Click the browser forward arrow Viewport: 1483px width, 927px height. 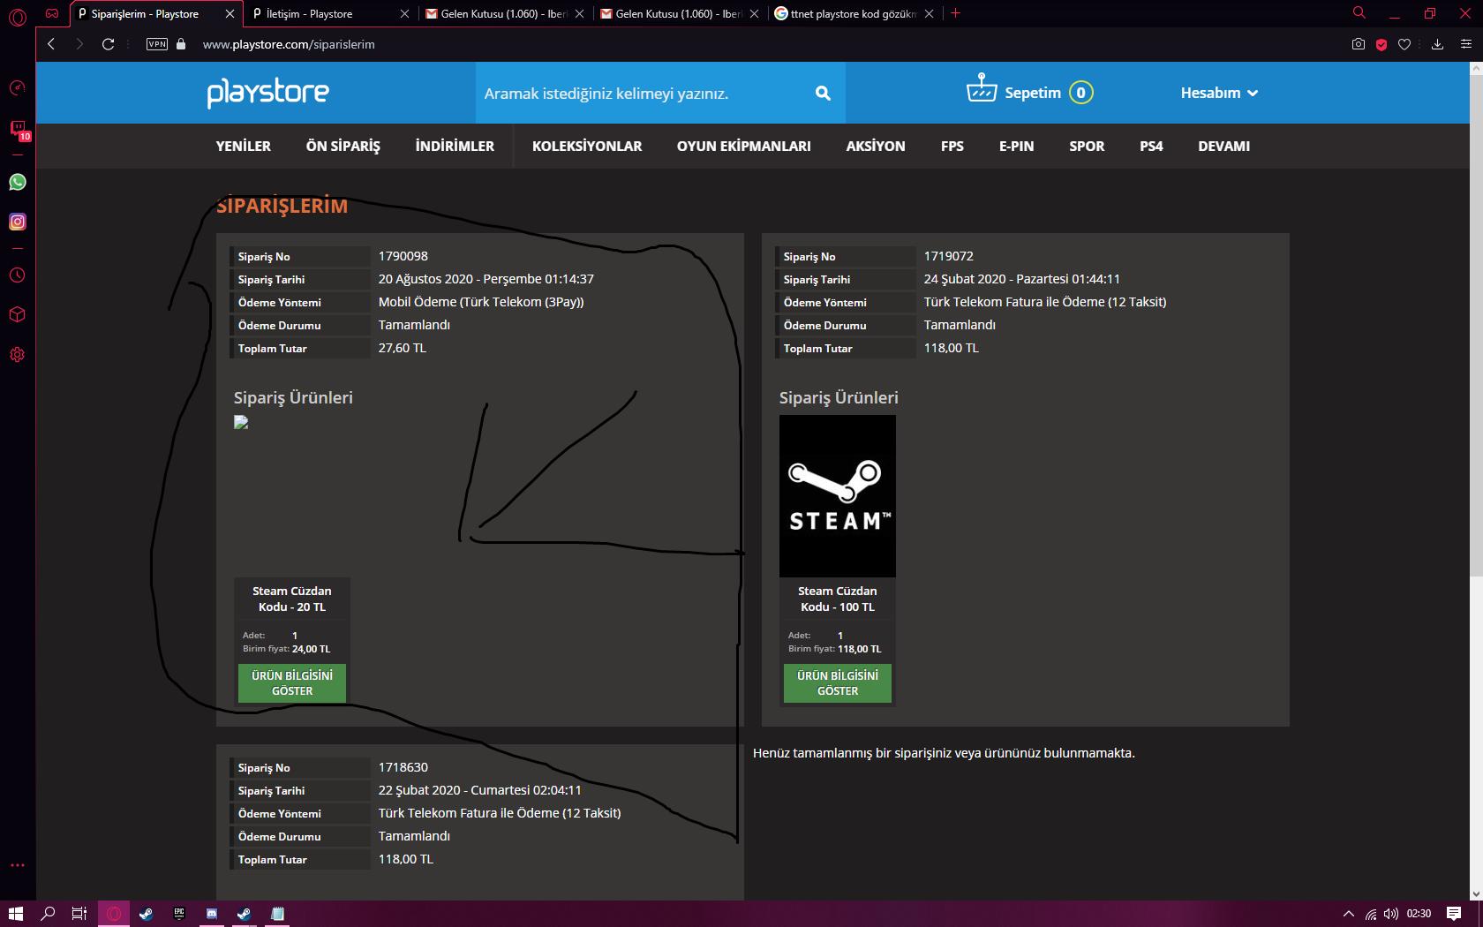tap(79, 44)
